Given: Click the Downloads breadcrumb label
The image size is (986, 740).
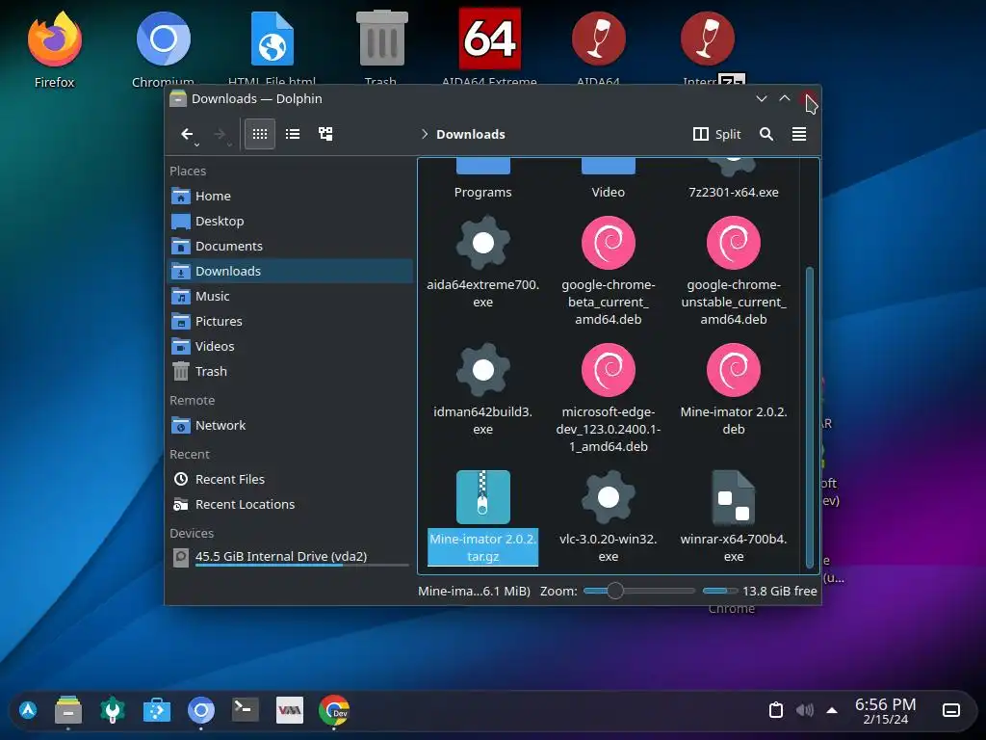Looking at the screenshot, I should pyautogui.click(x=470, y=134).
